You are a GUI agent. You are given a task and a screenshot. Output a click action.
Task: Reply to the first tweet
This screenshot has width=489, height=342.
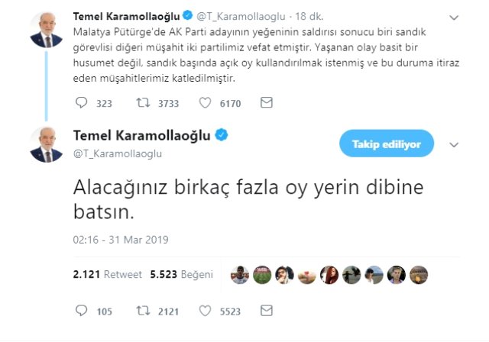(83, 102)
